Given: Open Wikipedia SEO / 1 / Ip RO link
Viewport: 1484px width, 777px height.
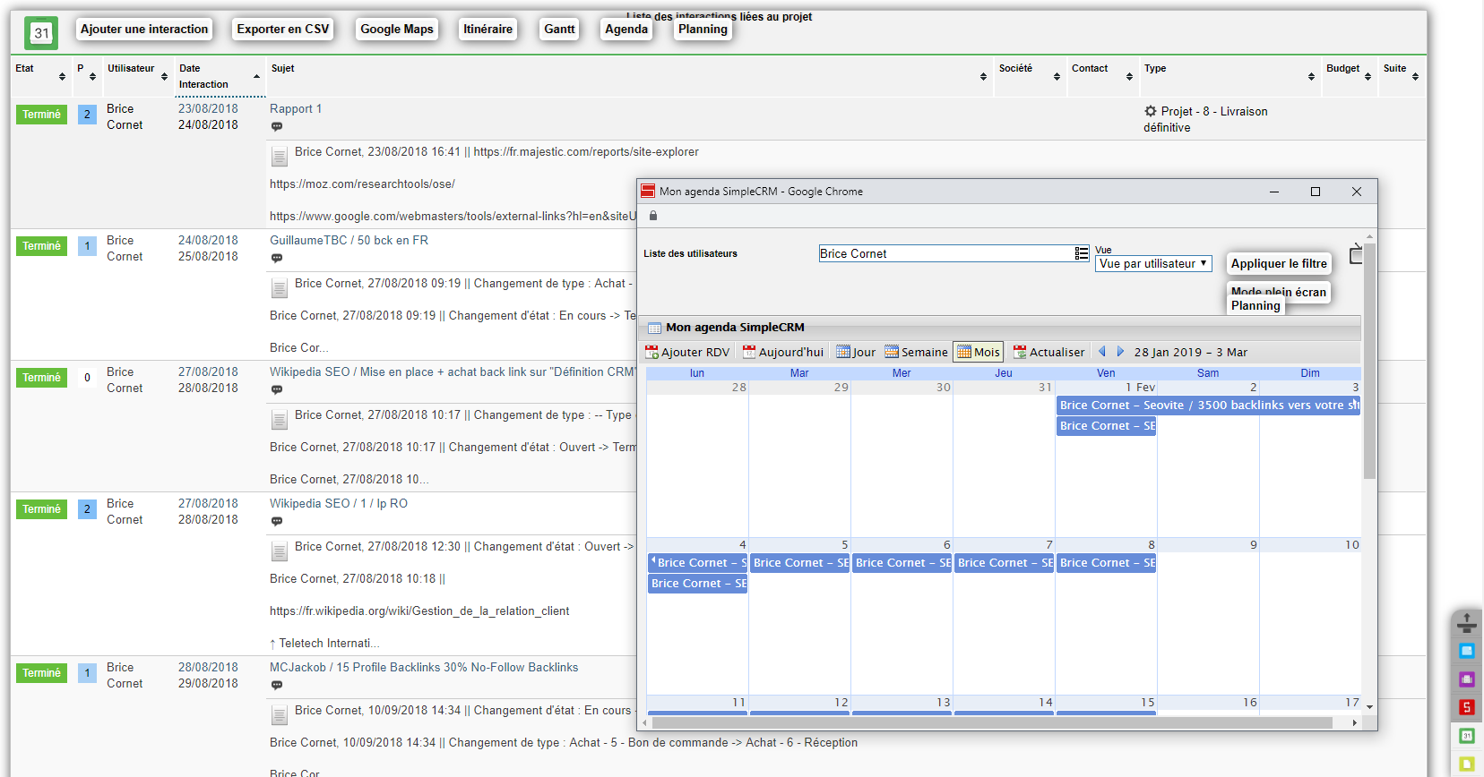Looking at the screenshot, I should 339,503.
